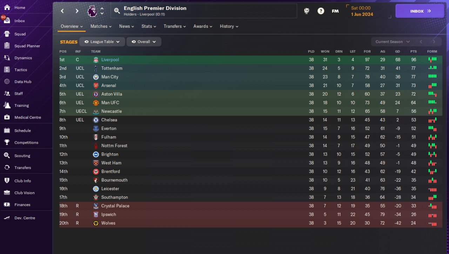Toggle the eye icon on Overall view
Image resolution: width=449 pixels, height=254 pixels.
point(134,42)
